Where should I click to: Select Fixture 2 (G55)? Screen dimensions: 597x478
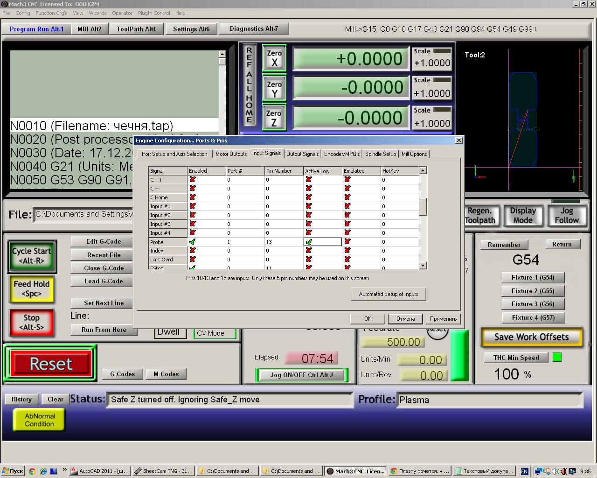533,291
